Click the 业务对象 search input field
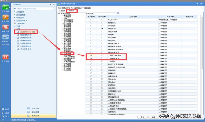 [105, 13]
